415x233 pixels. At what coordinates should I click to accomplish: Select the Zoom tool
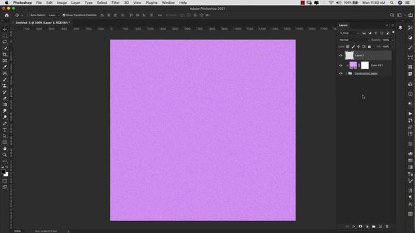pos(5,155)
